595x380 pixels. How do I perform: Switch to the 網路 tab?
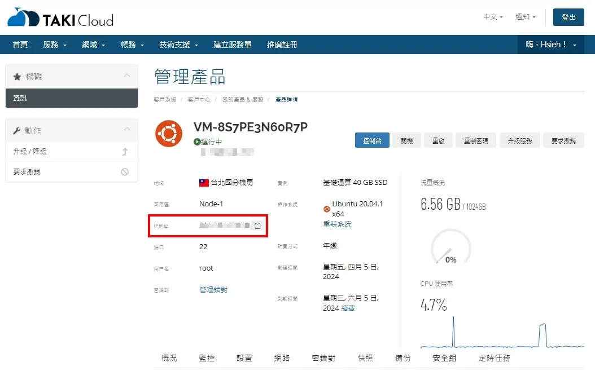click(x=282, y=358)
